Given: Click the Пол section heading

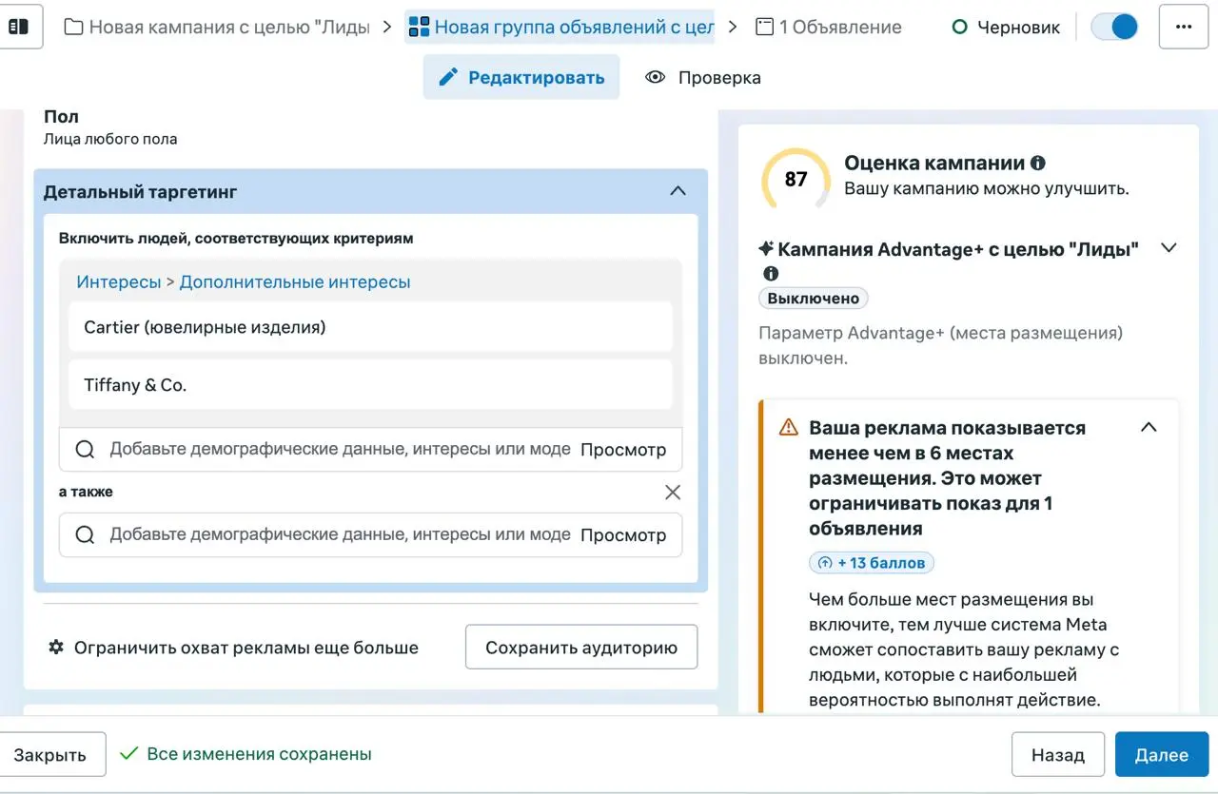Looking at the screenshot, I should click(x=61, y=117).
